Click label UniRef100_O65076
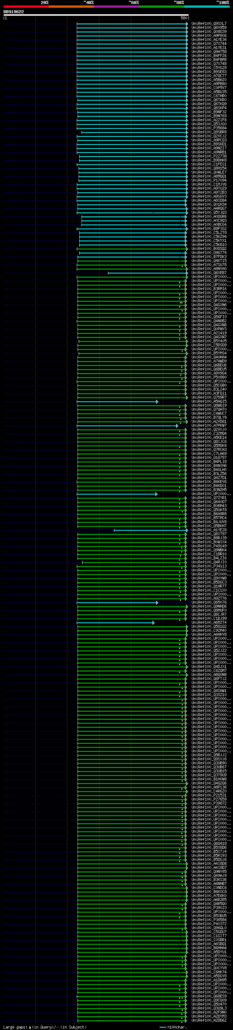The height and width of the screenshot is (1030, 233). click(x=209, y=602)
